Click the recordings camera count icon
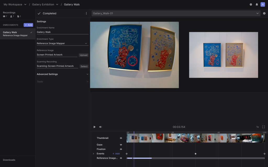 [4, 16]
